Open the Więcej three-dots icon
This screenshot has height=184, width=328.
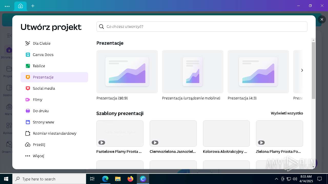[28, 156]
